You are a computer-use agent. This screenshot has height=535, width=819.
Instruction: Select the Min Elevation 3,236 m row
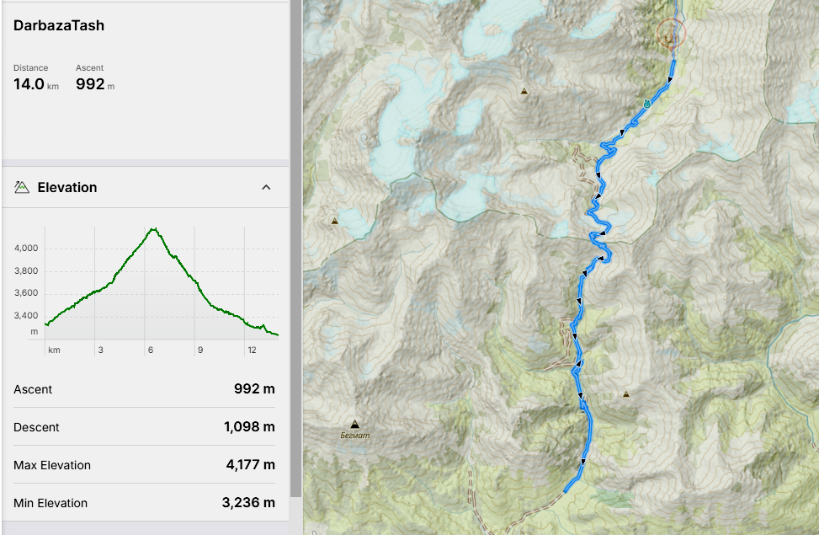point(145,503)
